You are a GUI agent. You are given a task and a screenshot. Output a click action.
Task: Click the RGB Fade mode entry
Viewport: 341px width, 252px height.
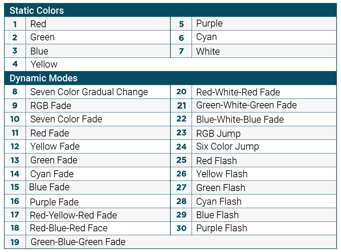click(51, 106)
